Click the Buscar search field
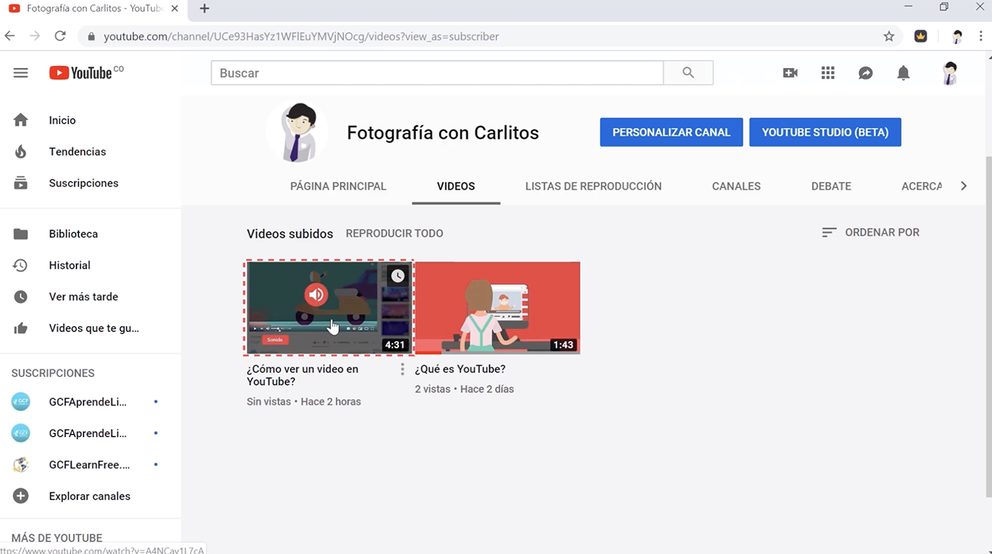992x554 pixels. (x=437, y=73)
